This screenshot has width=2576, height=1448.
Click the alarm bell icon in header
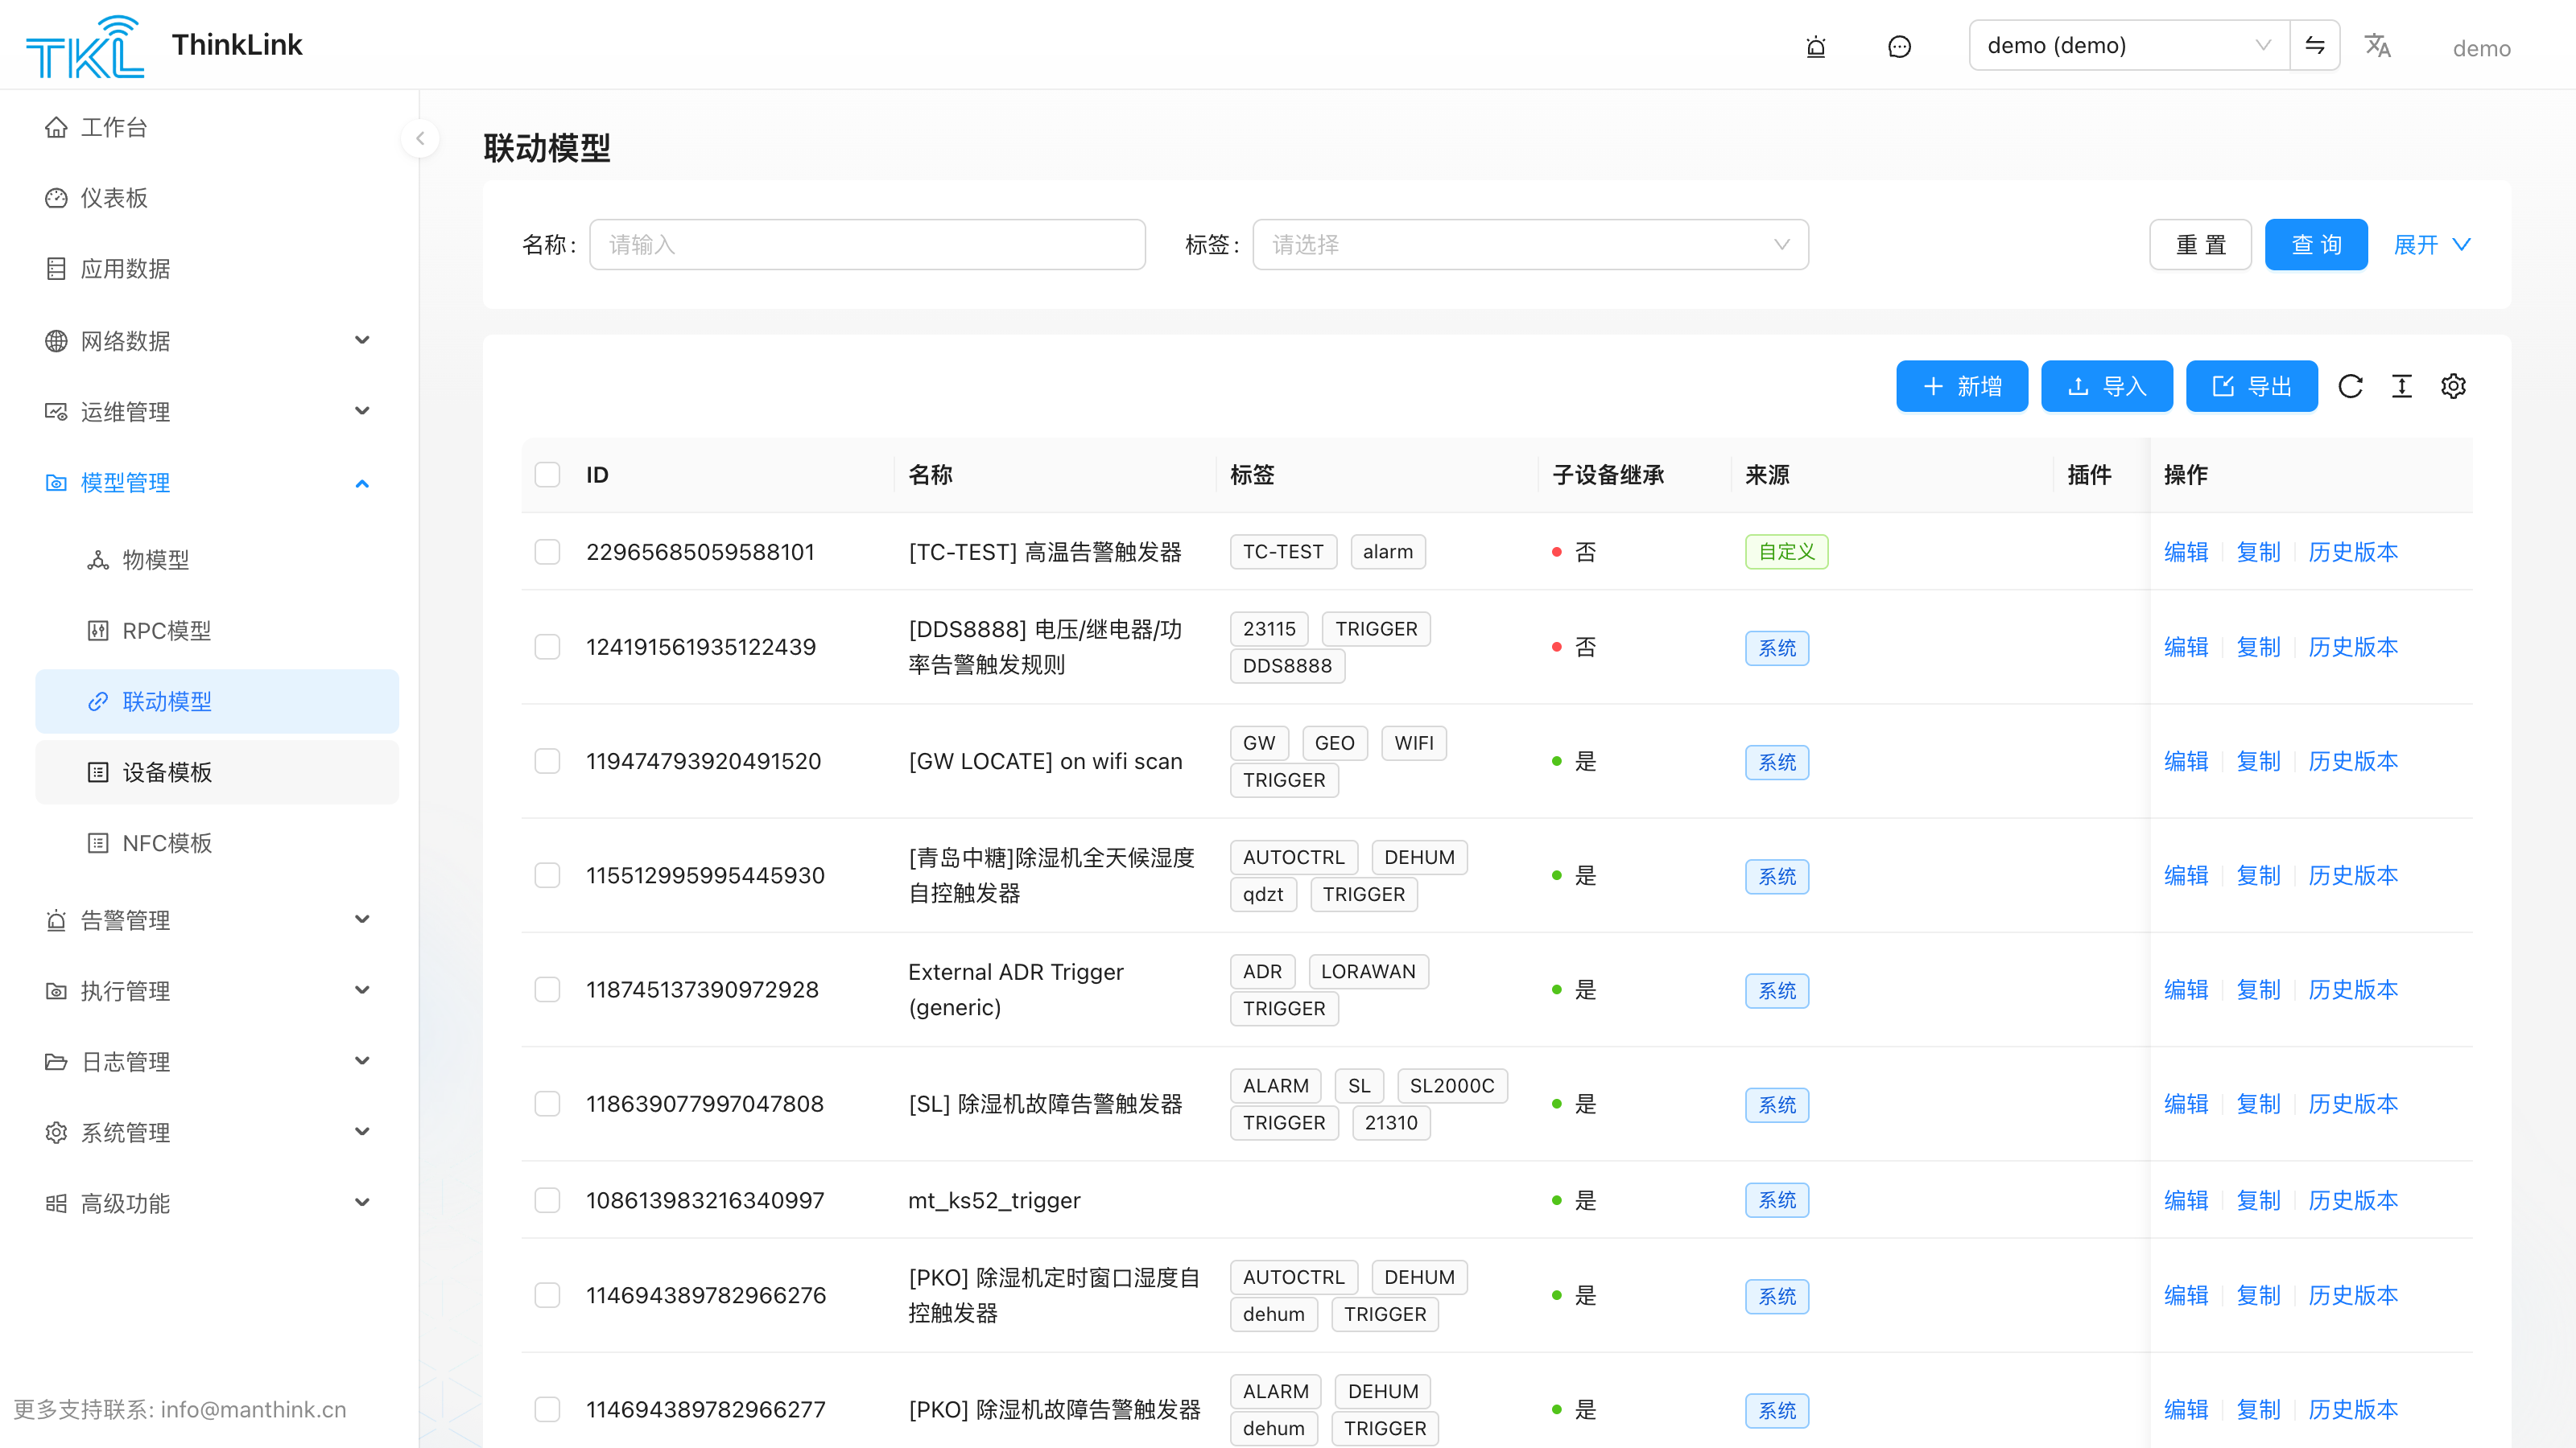coord(1816,47)
